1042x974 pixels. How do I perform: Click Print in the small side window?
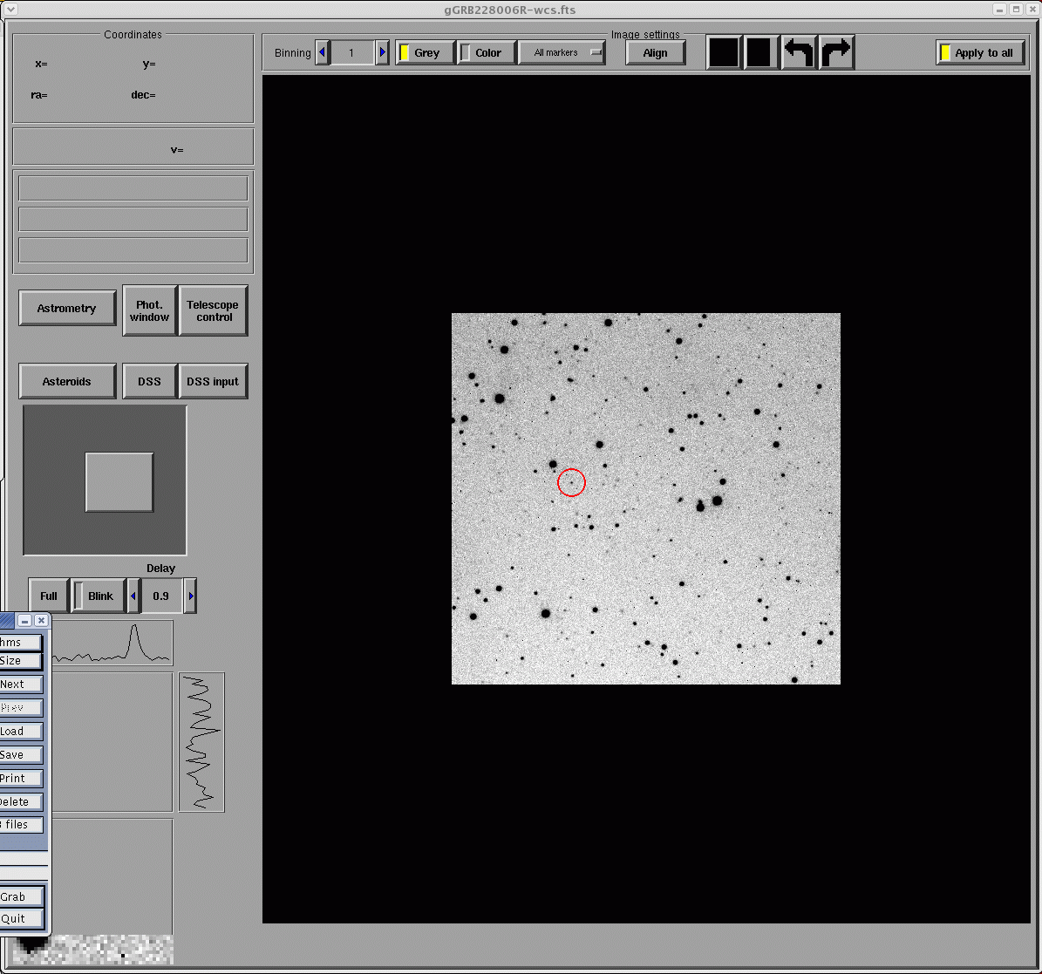tap(21, 778)
